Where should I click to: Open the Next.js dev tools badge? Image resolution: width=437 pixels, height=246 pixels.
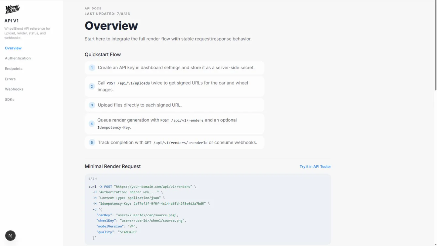point(10,236)
